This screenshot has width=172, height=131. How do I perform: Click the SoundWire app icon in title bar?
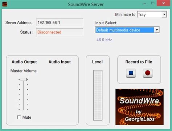(x=5, y=4)
